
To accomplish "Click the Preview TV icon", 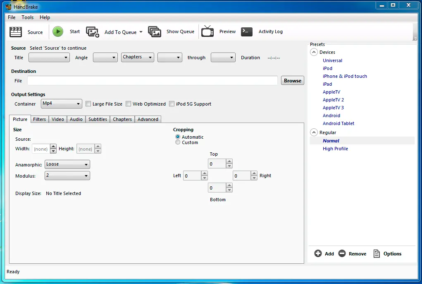I will pos(207,31).
